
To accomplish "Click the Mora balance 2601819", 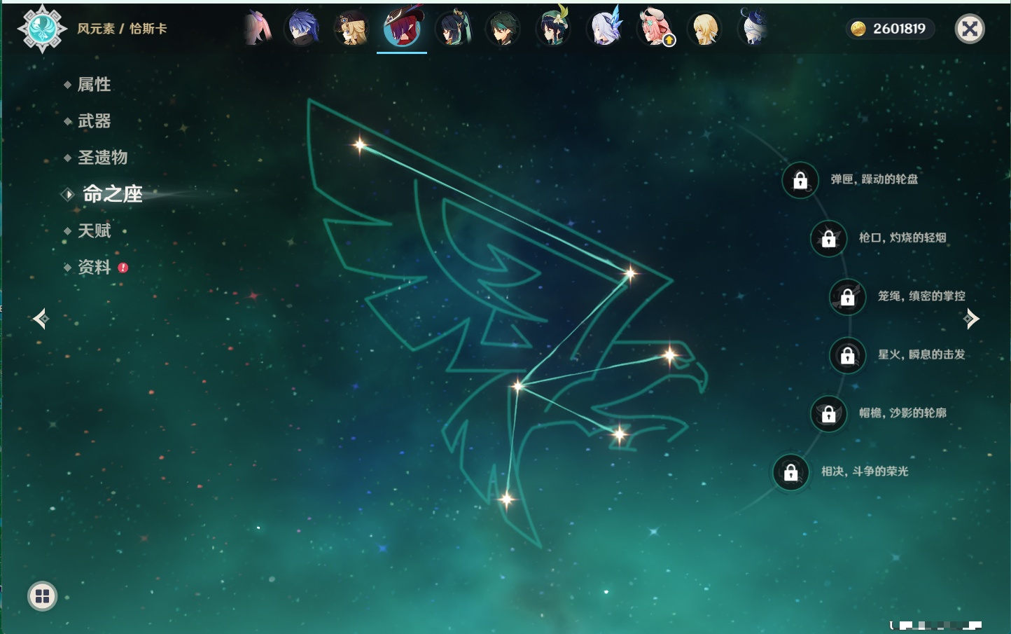I will point(889,29).
